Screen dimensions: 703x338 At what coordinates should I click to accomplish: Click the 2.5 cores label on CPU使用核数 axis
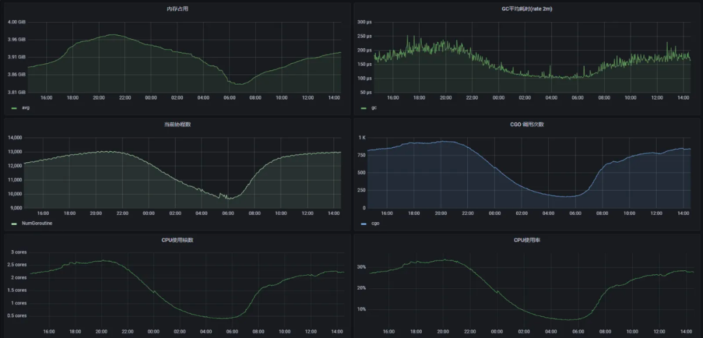pyautogui.click(x=18, y=265)
